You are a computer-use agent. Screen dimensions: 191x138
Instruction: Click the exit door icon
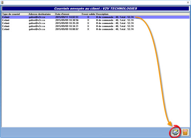point(185,132)
